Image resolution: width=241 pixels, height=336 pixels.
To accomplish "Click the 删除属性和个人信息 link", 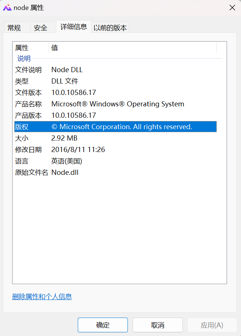I will (x=42, y=297).
